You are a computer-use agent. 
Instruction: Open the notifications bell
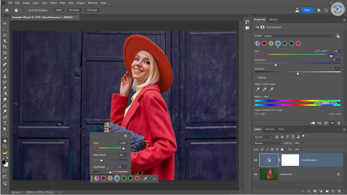click(x=319, y=10)
